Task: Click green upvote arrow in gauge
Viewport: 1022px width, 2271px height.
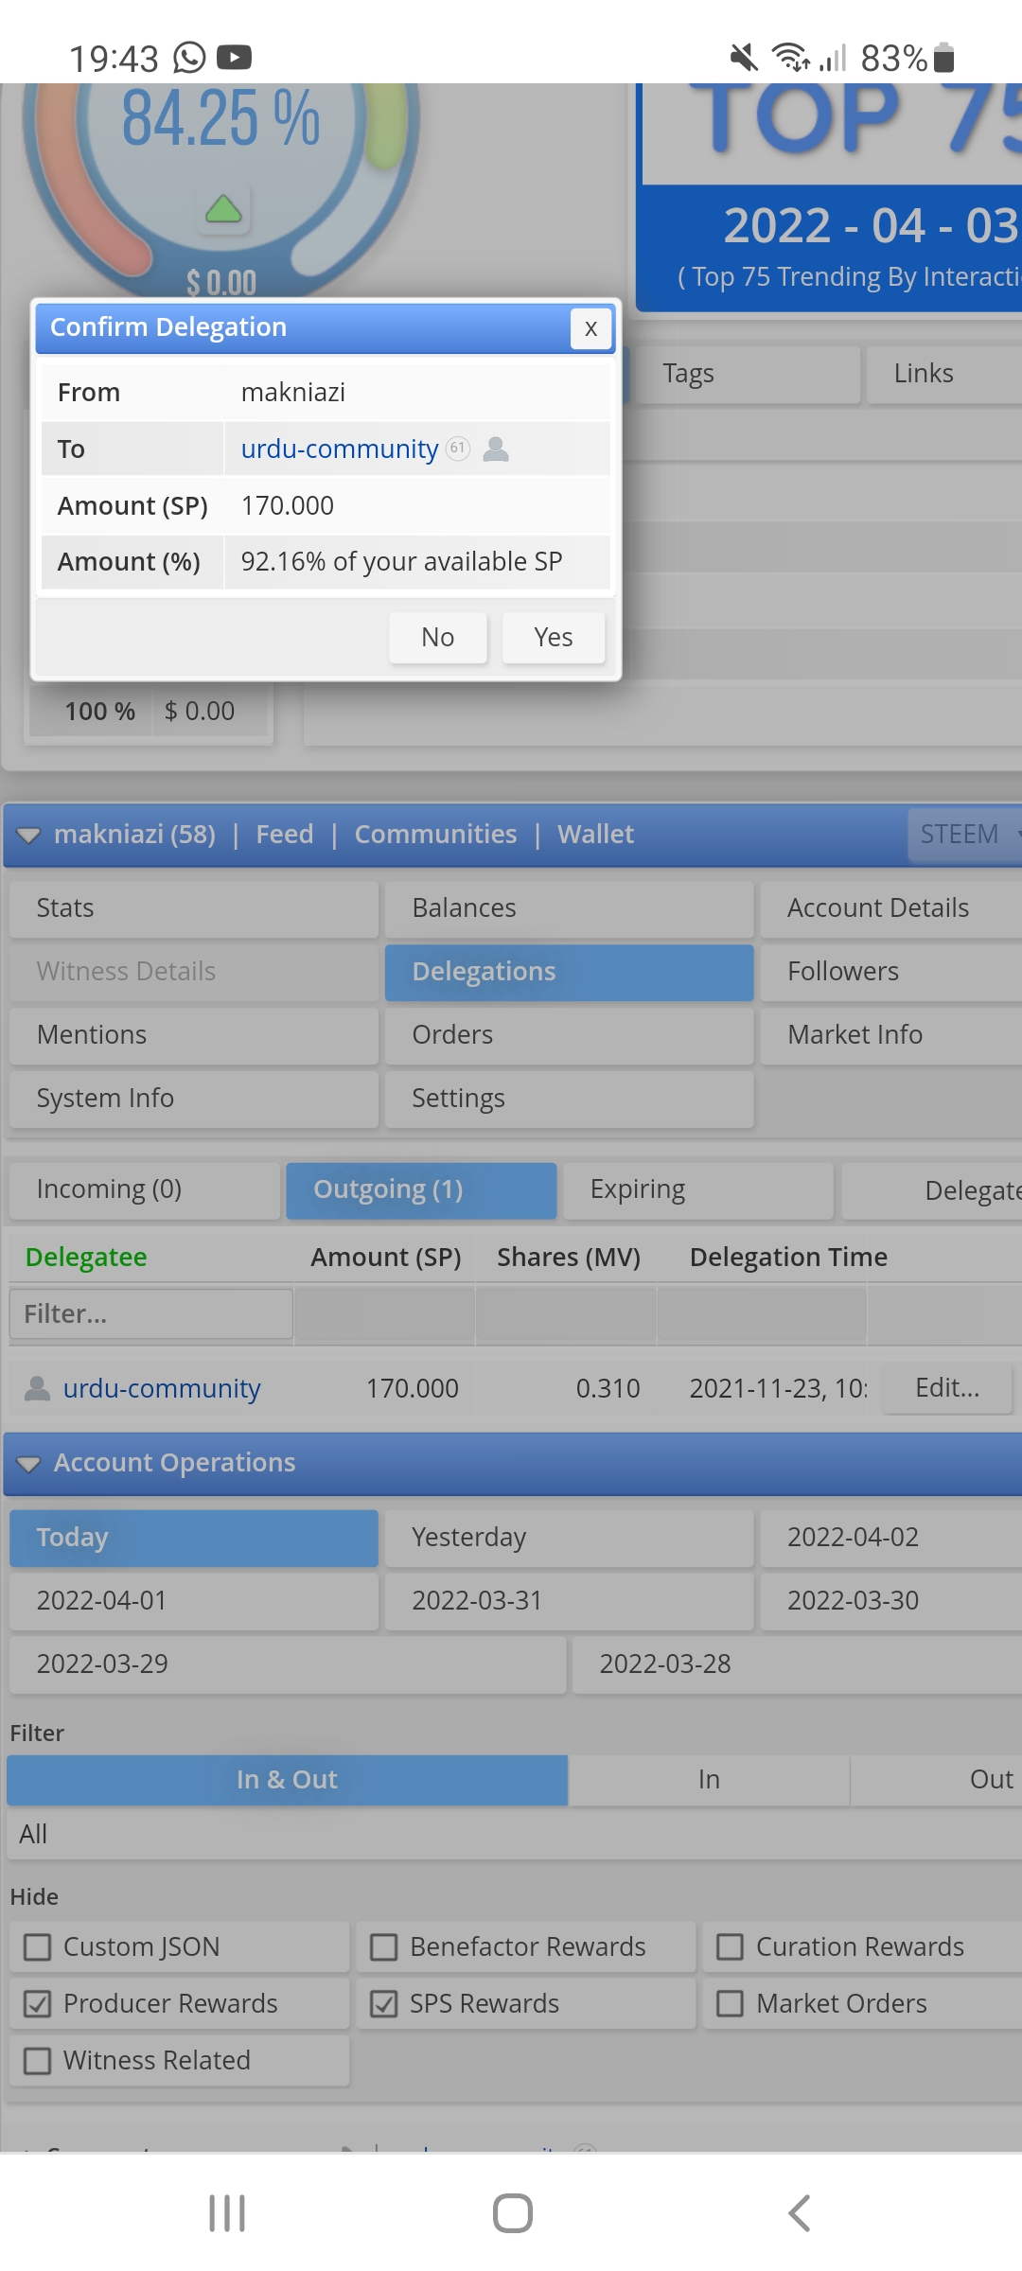Action: pos(223,208)
